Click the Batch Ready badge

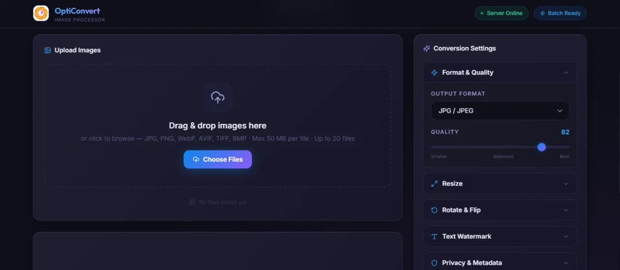[560, 13]
